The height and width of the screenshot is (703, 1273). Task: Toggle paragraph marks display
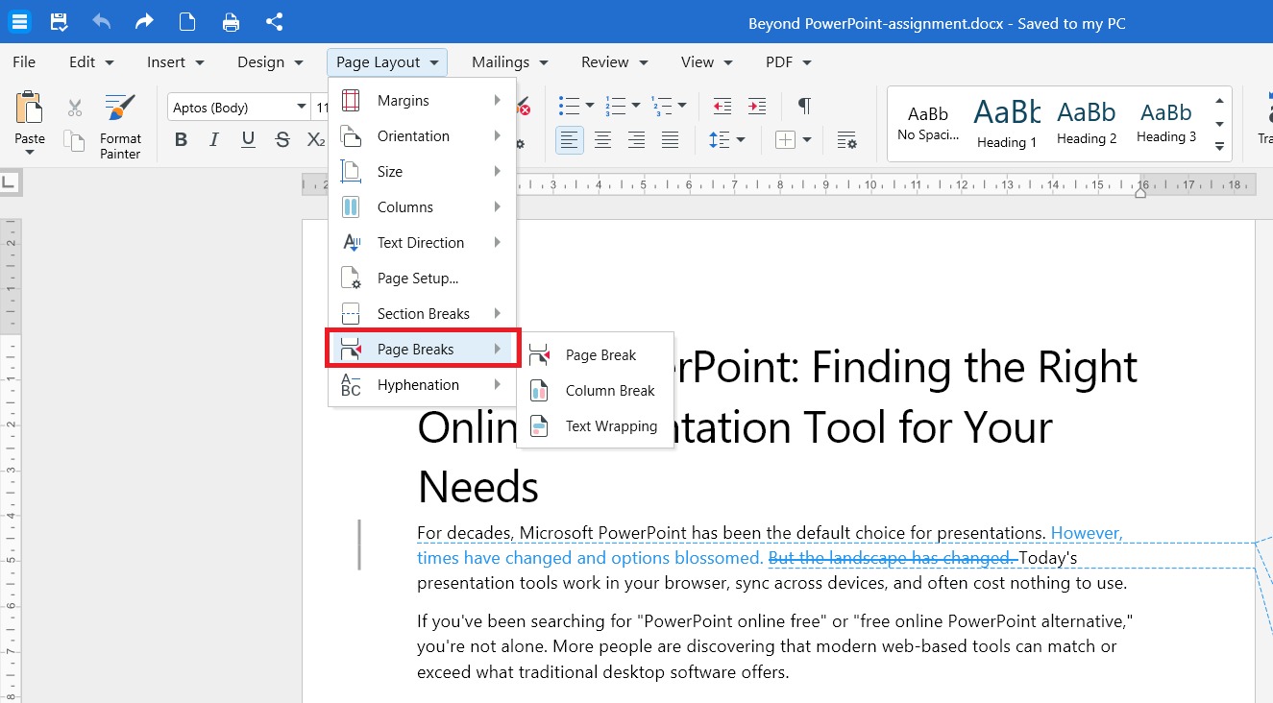pyautogui.click(x=805, y=106)
